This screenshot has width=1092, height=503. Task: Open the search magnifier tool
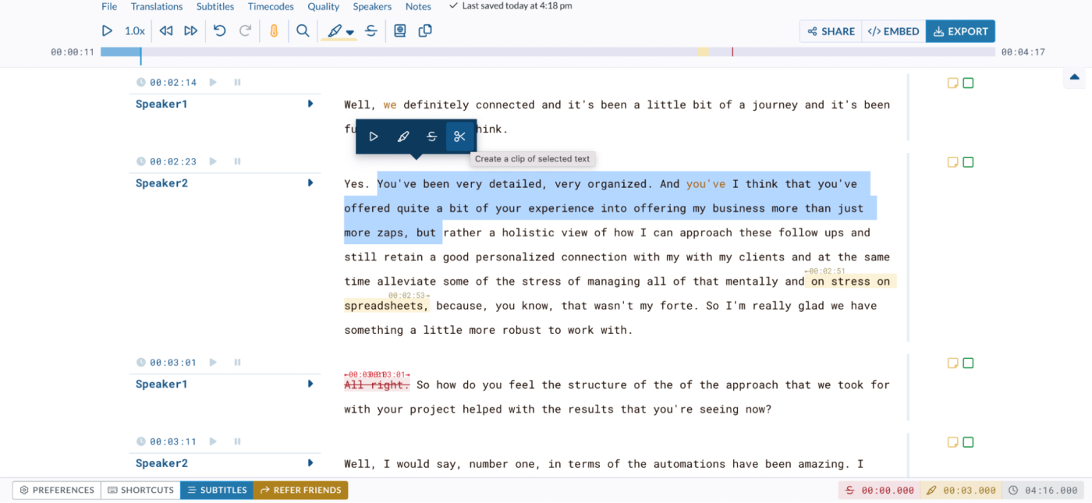pyautogui.click(x=303, y=31)
